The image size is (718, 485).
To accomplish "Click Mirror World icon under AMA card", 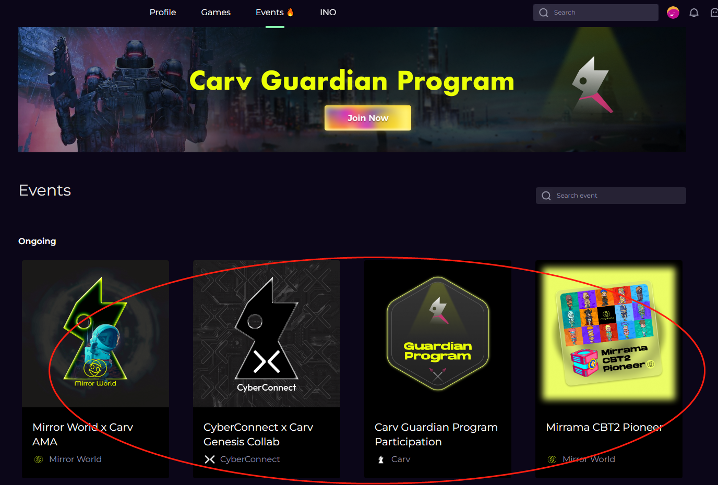I will pyautogui.click(x=39, y=459).
